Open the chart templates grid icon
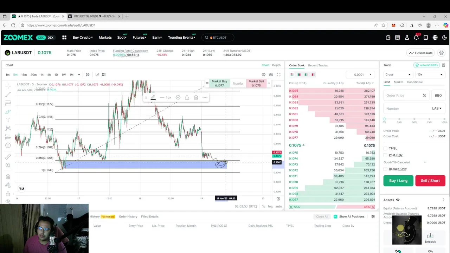Screen dimensions: 450x253 click(104, 74)
